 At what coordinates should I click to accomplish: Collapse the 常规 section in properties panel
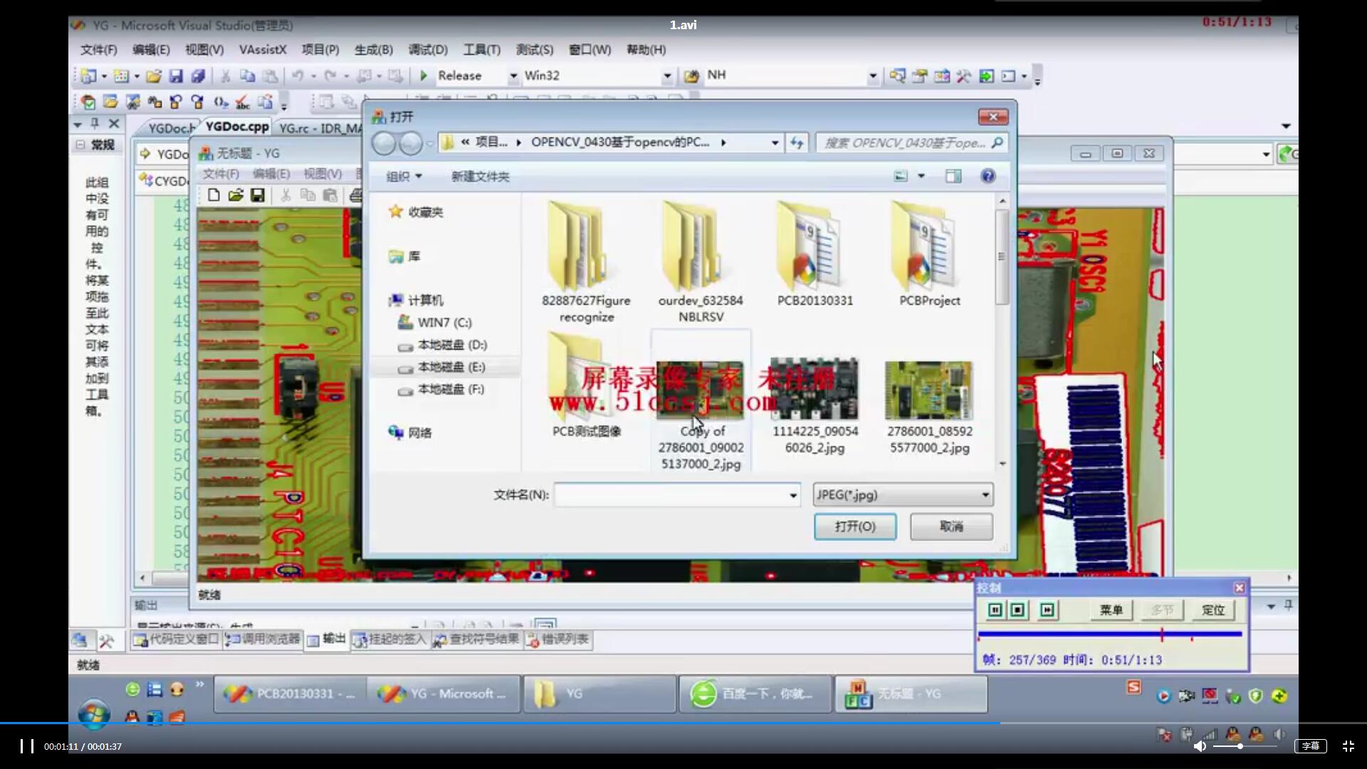[x=80, y=145]
